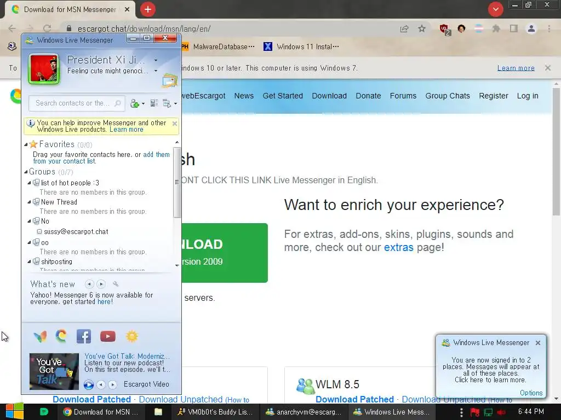Show next What's new item
This screenshot has height=420, width=561.
[x=101, y=284]
